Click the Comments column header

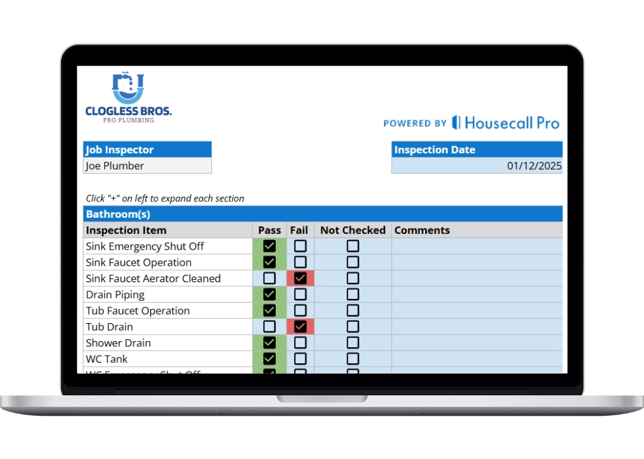click(477, 230)
